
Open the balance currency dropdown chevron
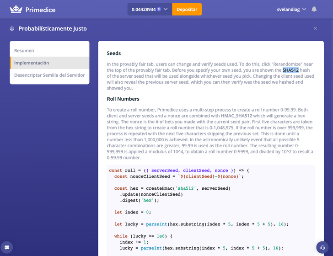tap(166, 9)
